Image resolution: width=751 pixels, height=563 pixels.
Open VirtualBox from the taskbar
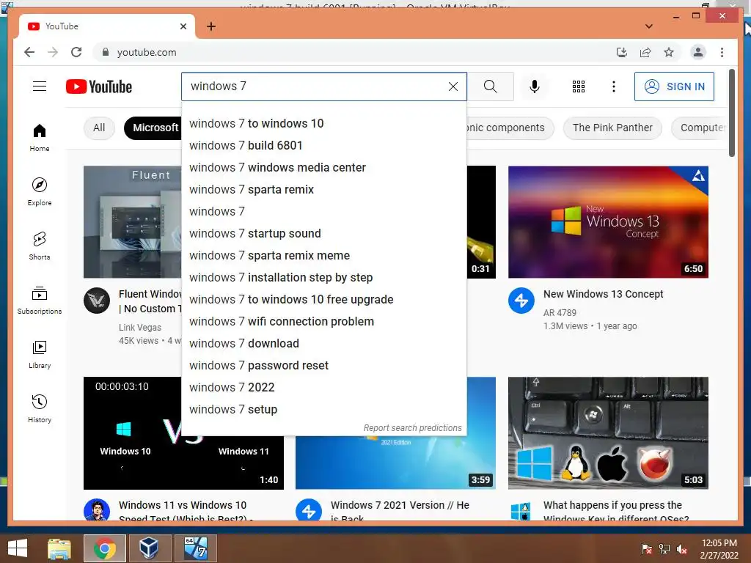(149, 548)
